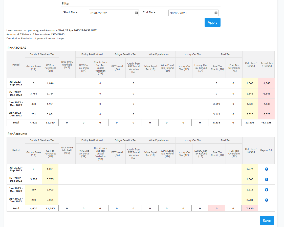Image resolution: width=284 pixels, height=227 pixels.
Task: Click ATO BAS Calc Pay value 5,929
Action: tap(250, 114)
